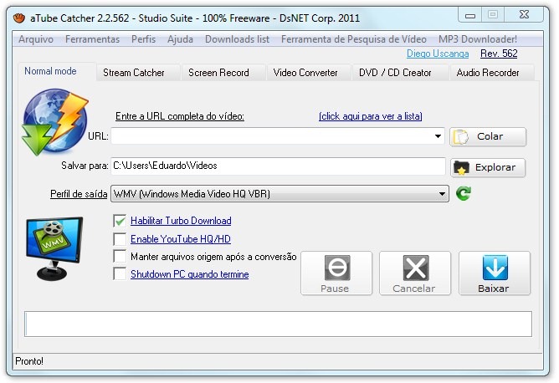The width and height of the screenshot is (559, 383).
Task: Switch to the Video Converter tab
Action: pos(305,73)
